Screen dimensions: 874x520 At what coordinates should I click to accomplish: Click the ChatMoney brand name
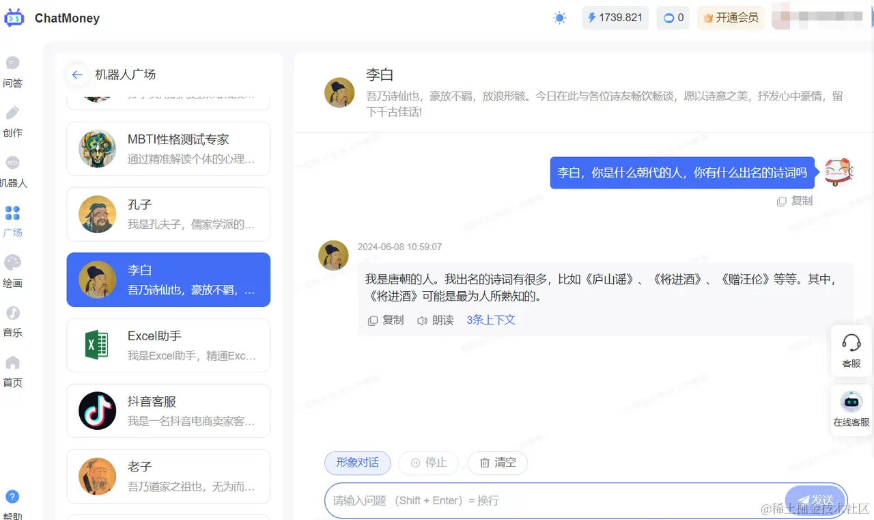click(67, 18)
